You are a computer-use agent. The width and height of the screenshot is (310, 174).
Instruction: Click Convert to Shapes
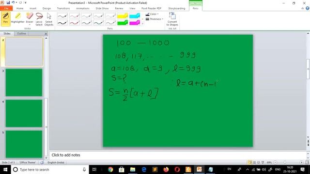(x=172, y=19)
